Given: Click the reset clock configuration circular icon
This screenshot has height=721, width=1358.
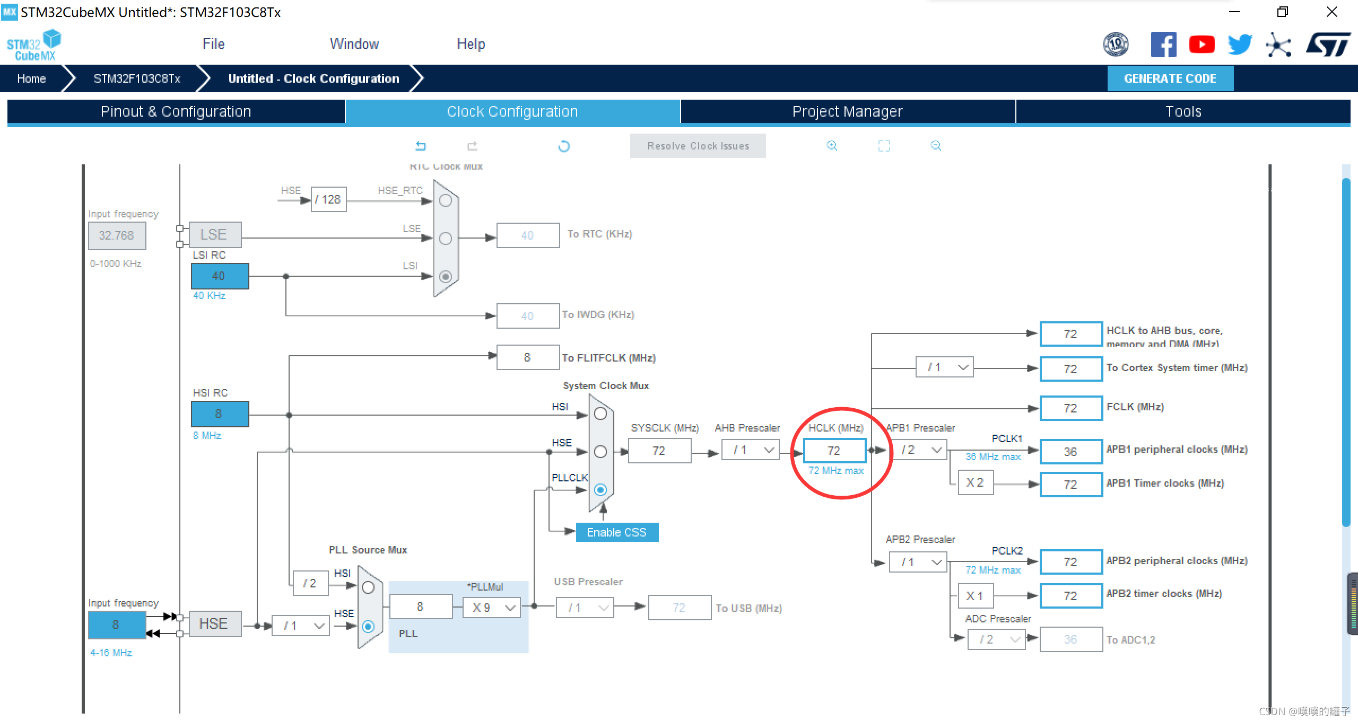Looking at the screenshot, I should point(564,146).
